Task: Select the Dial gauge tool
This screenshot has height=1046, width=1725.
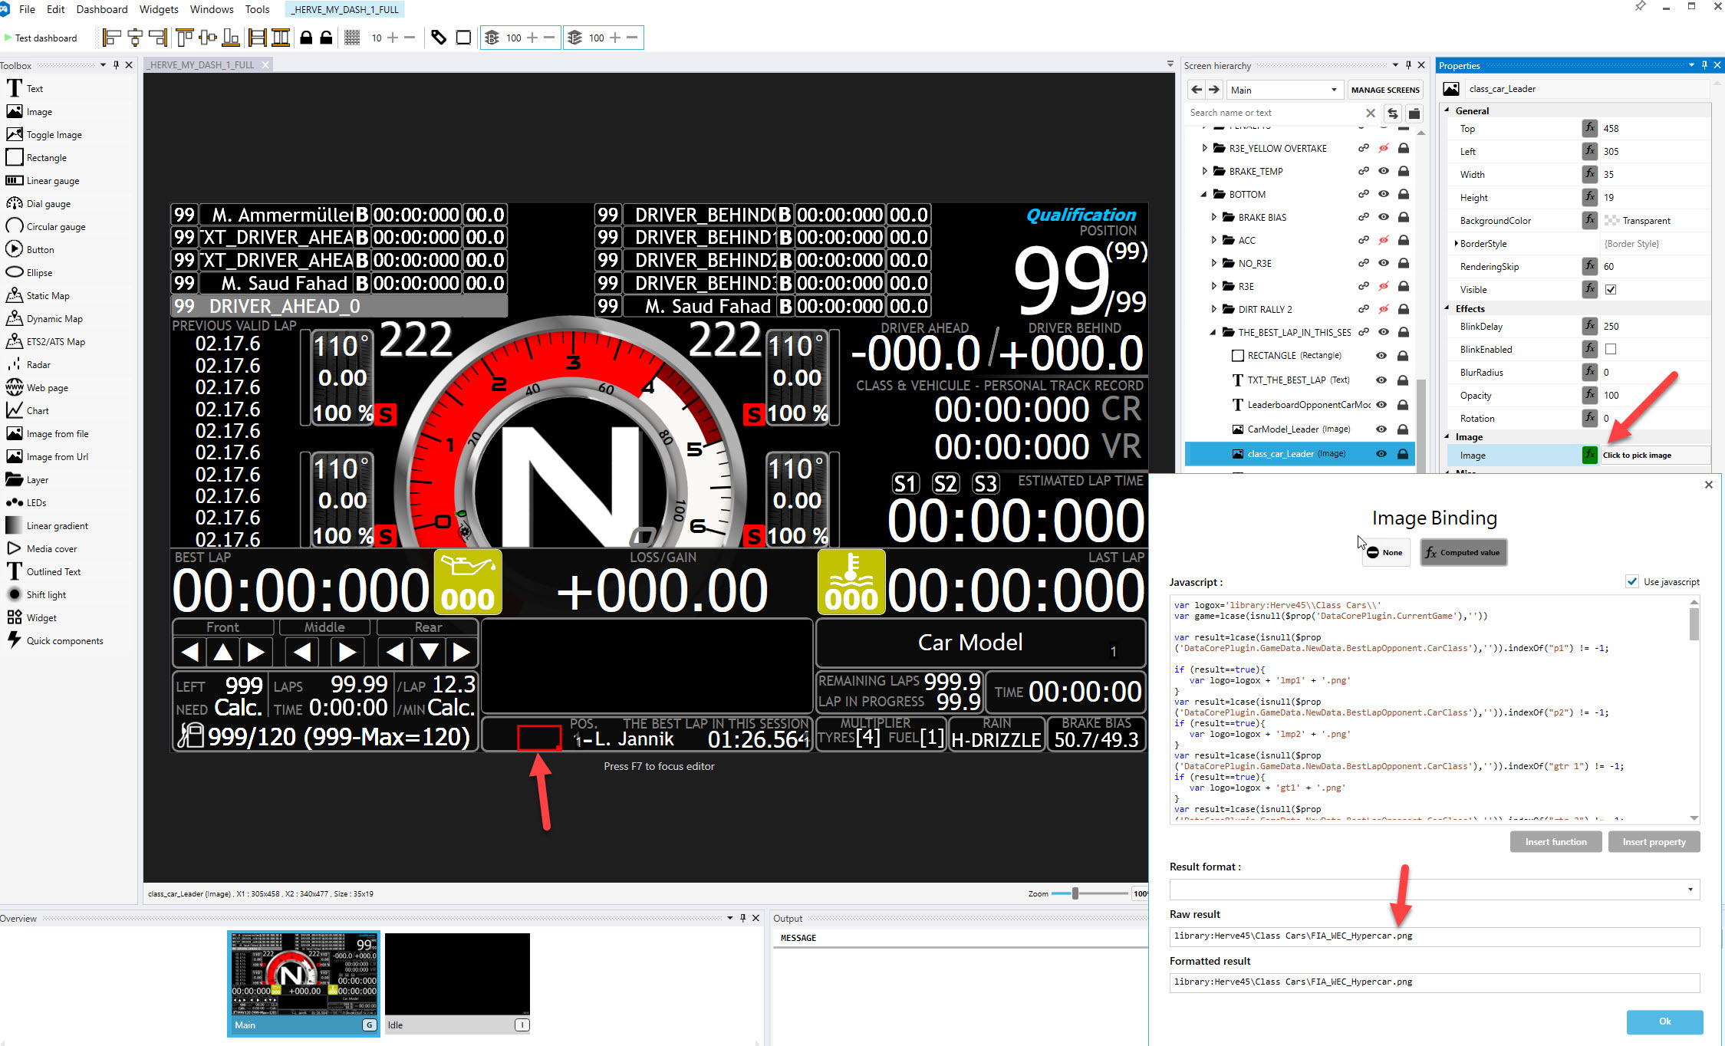Action: coord(48,203)
